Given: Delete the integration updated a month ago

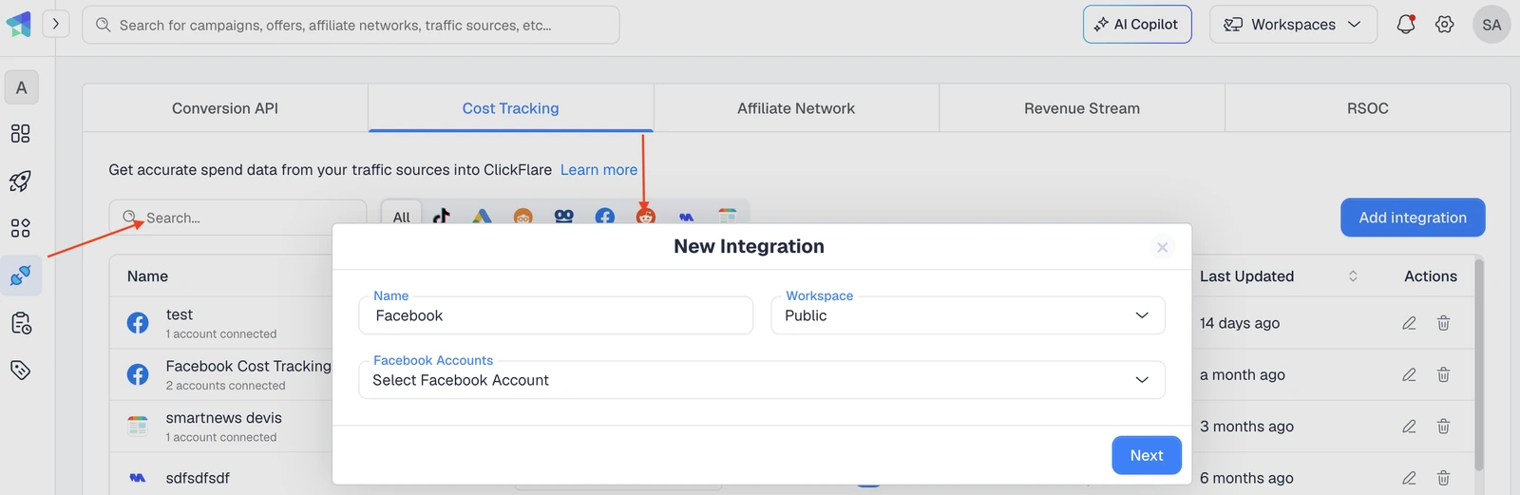Looking at the screenshot, I should pyautogui.click(x=1443, y=374).
